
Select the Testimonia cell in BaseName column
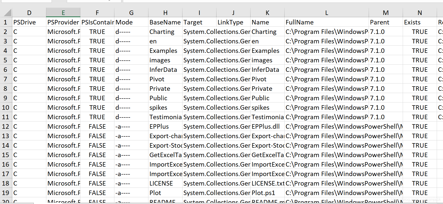point(165,117)
